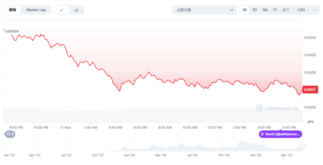
Task: Show the 1Y time range
Action: tap(275, 10)
